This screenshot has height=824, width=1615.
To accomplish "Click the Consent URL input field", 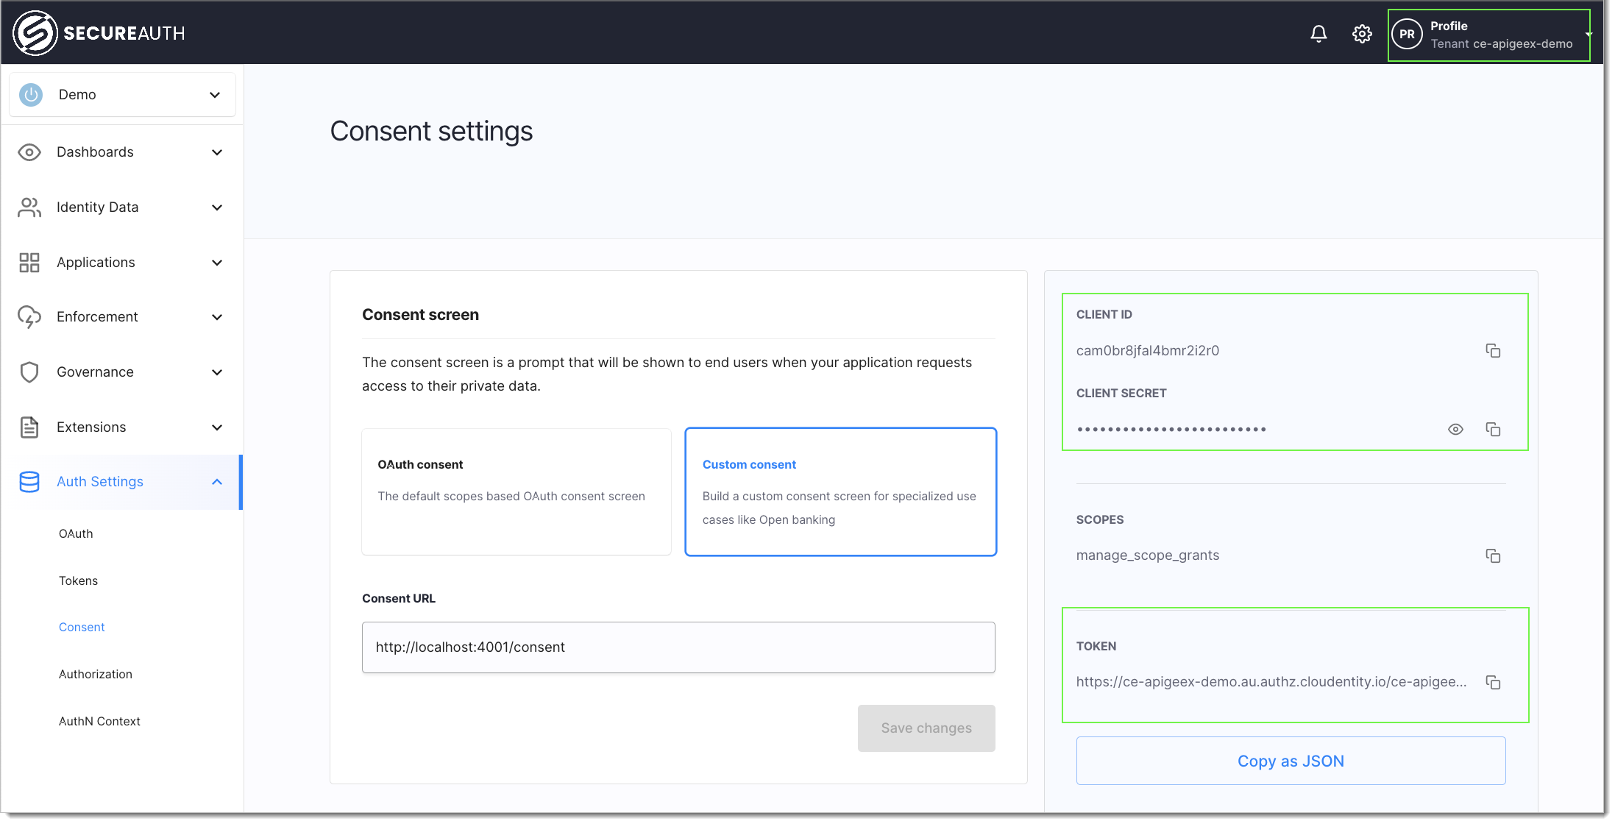I will 678,647.
